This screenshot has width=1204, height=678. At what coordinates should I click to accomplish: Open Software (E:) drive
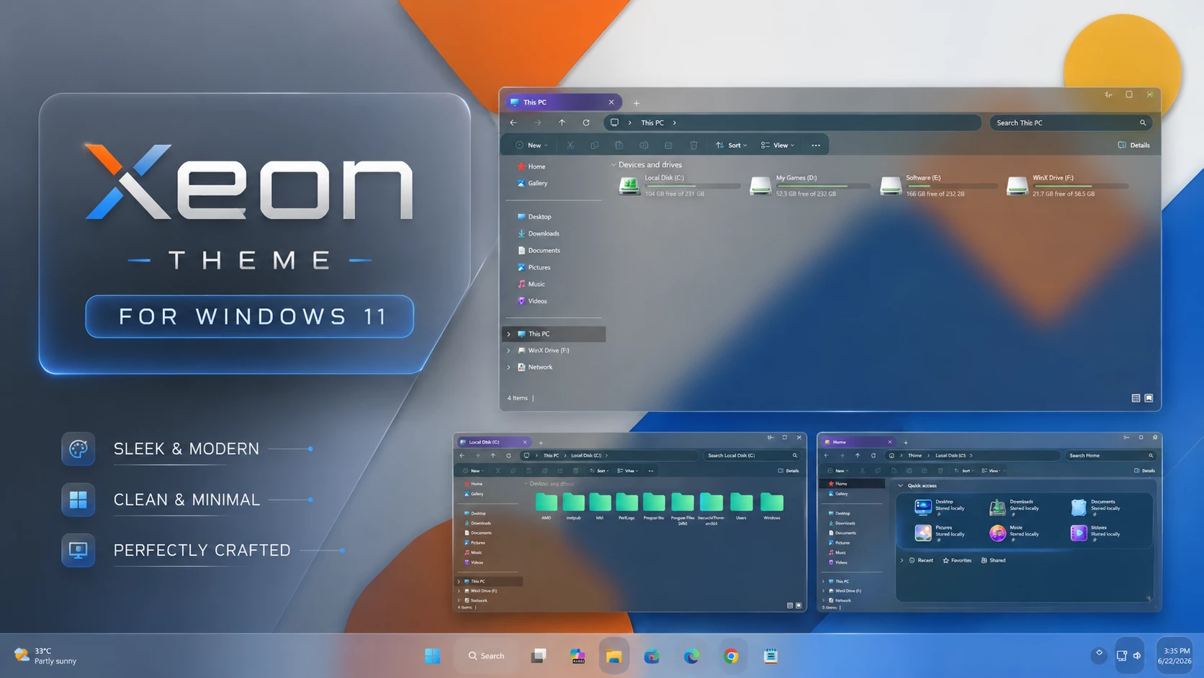940,185
